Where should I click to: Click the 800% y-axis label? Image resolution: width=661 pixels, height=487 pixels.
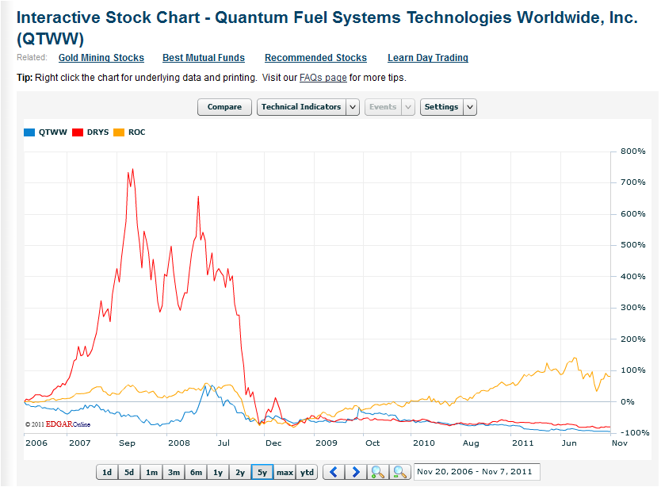tap(632, 151)
